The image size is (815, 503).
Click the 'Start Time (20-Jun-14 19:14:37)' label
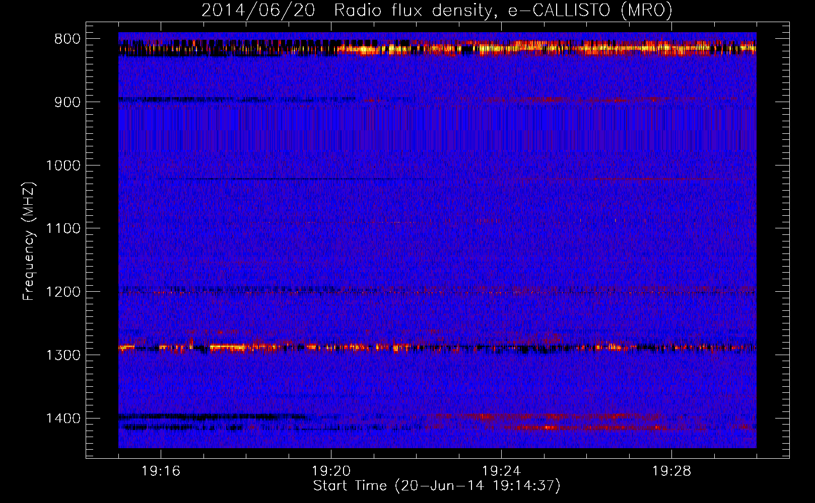[x=436, y=486]
